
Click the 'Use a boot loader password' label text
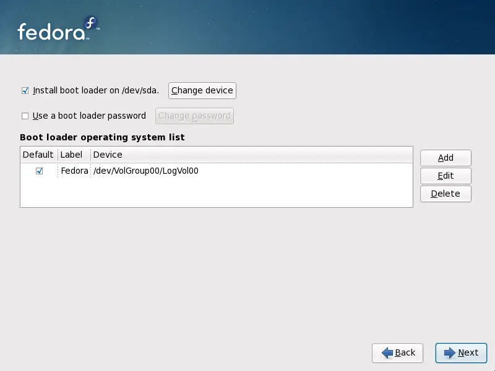click(89, 116)
